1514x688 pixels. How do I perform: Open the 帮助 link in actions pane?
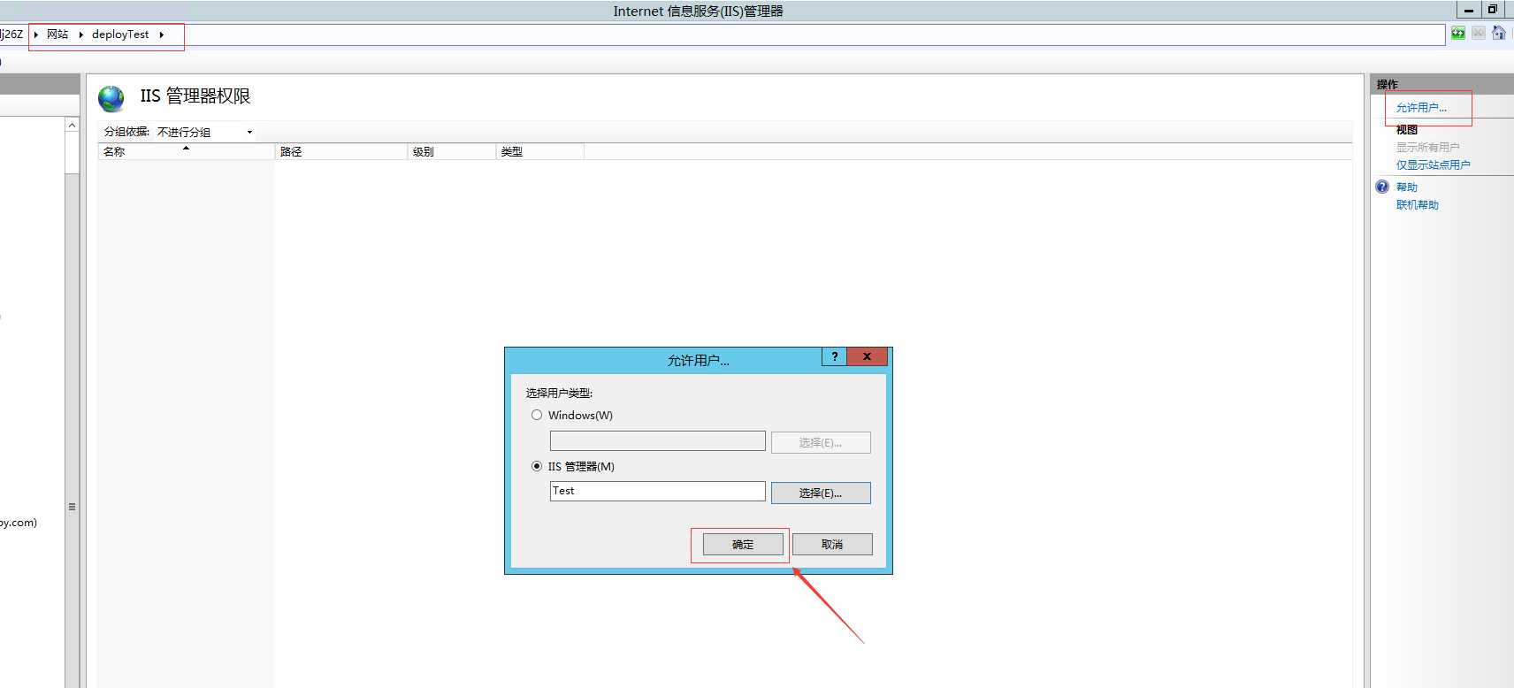[x=1406, y=187]
